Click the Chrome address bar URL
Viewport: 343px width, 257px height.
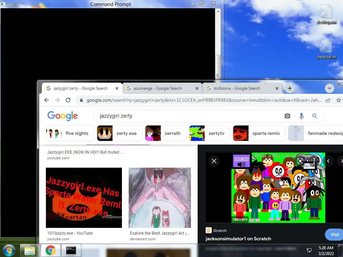204,100
